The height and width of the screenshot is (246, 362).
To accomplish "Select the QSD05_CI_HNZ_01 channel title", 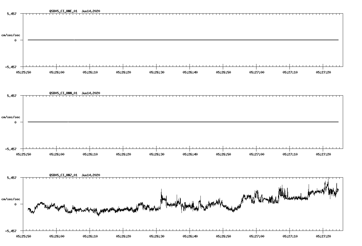I will [63, 175].
